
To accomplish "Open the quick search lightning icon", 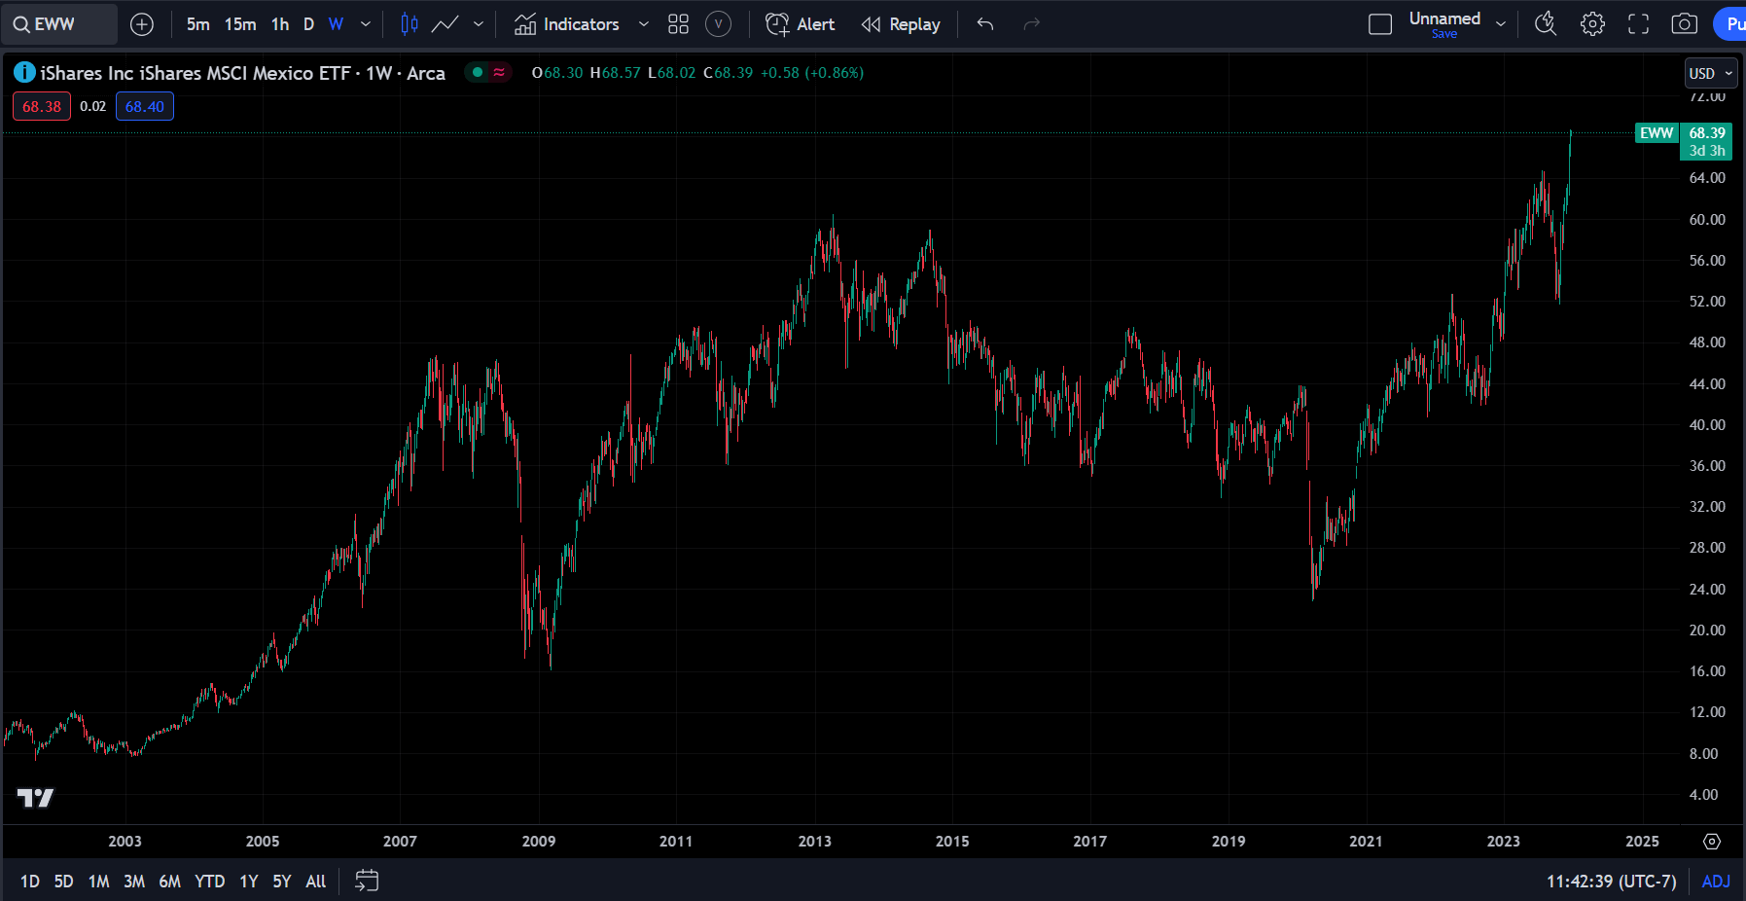I will pyautogui.click(x=1546, y=24).
